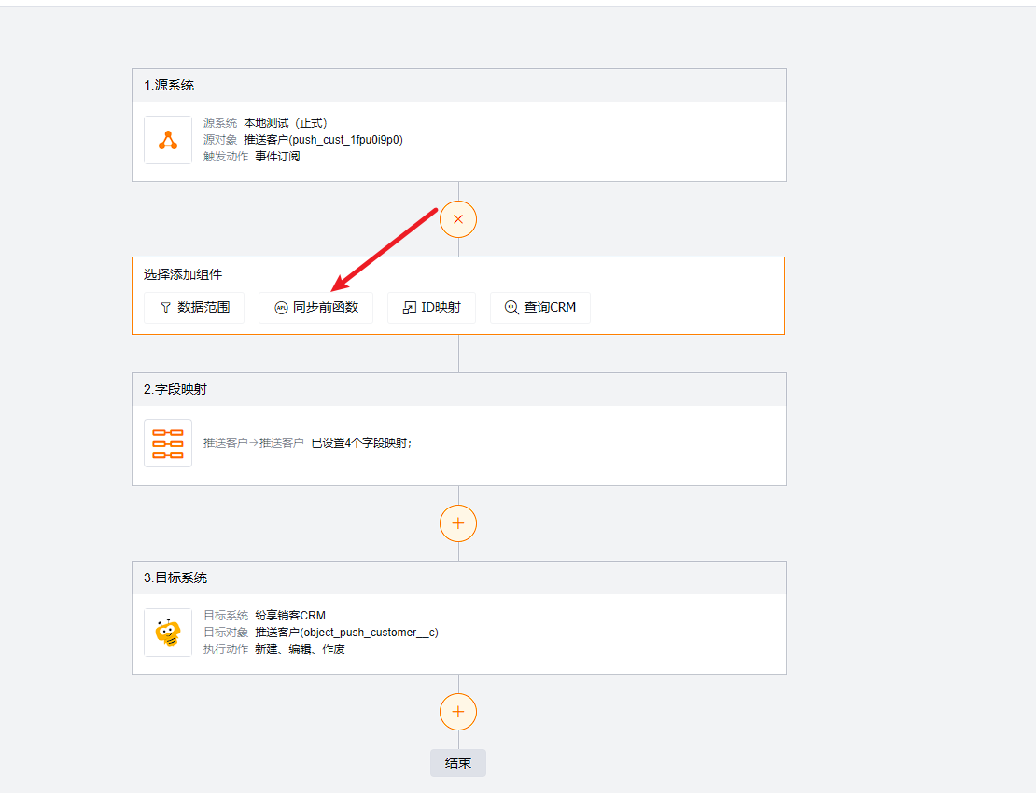Viewport: 1036px width, 793px height.
Task: Select the 数据范围 filter component
Action: (193, 307)
